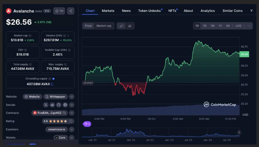This screenshot has height=147, width=259.
Task: Click the share icon button
Action: point(71,11)
